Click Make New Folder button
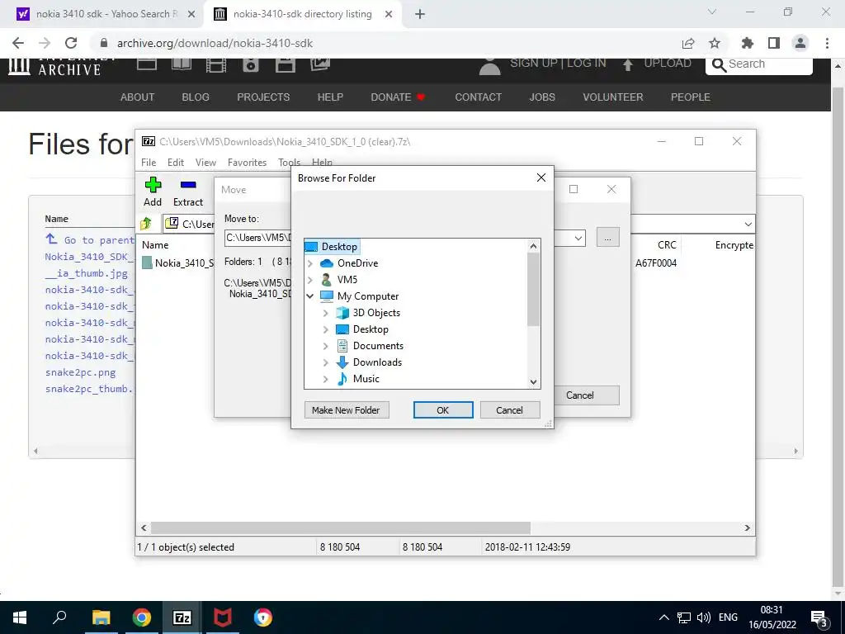 [347, 410]
